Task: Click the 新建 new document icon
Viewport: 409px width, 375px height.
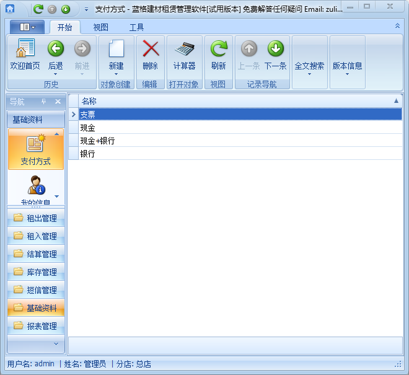Action: click(116, 49)
